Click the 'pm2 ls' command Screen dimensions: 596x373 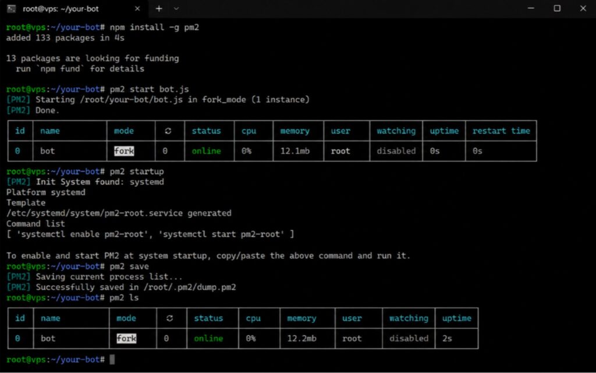pyautogui.click(x=124, y=298)
